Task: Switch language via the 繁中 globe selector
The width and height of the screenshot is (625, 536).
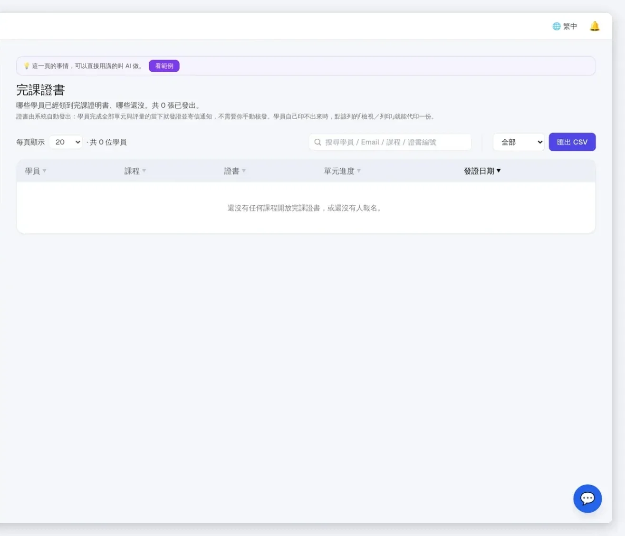Action: (x=565, y=26)
